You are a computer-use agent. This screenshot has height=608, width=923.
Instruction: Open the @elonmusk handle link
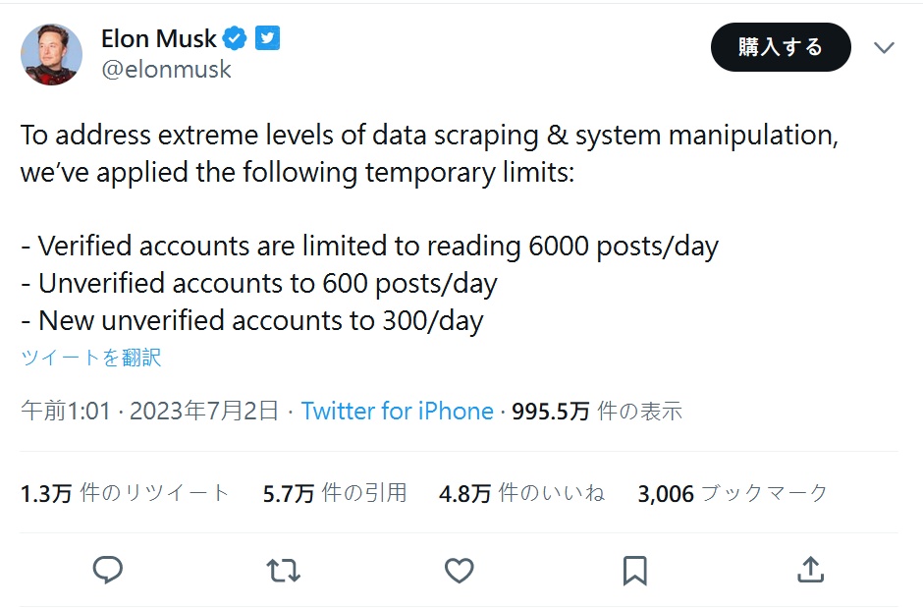[166, 70]
